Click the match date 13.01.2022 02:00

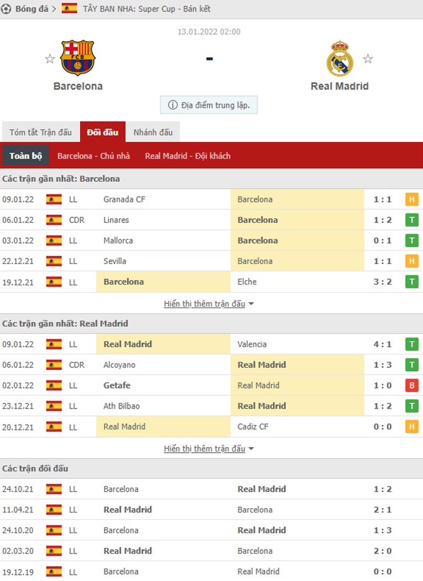coord(209,32)
